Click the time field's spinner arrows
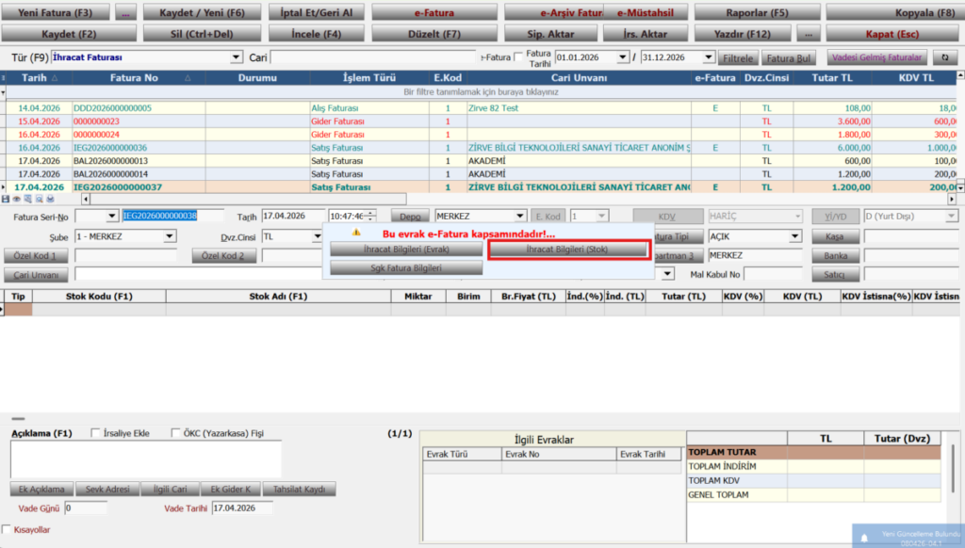The height and width of the screenshot is (548, 965). click(x=369, y=216)
